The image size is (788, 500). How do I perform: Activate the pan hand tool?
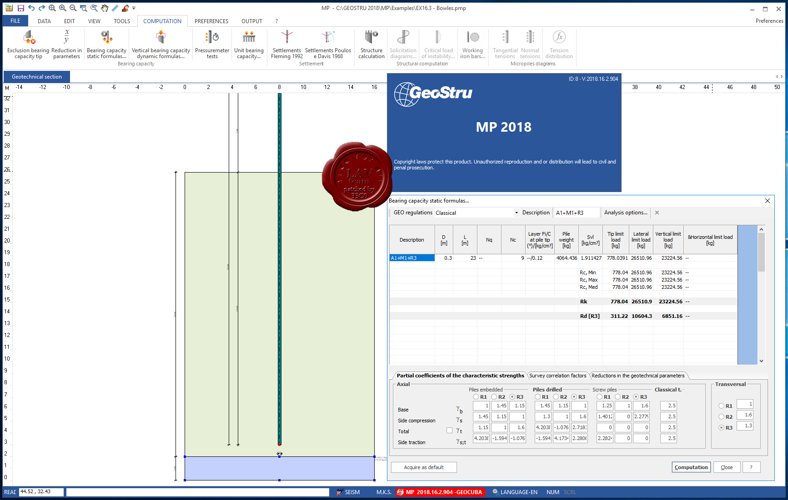105,8
